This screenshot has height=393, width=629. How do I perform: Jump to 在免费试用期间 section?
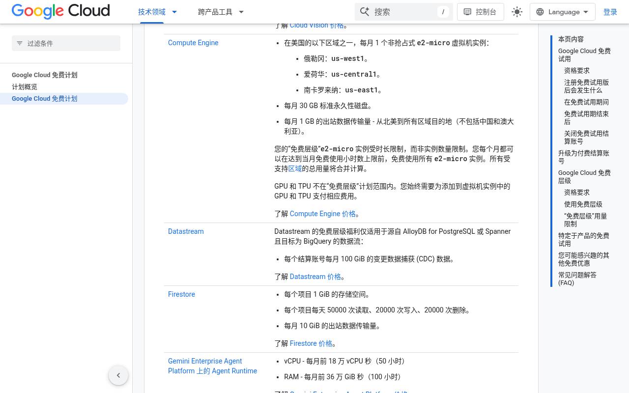(586, 102)
